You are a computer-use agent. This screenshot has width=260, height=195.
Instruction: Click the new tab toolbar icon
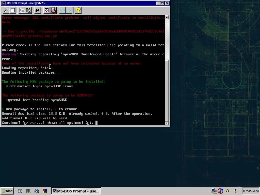point(6,11)
